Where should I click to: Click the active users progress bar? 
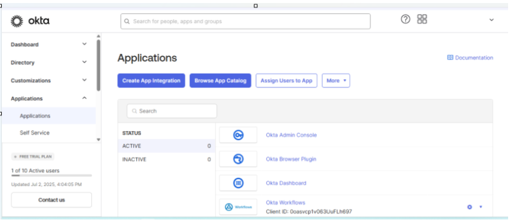click(x=51, y=175)
